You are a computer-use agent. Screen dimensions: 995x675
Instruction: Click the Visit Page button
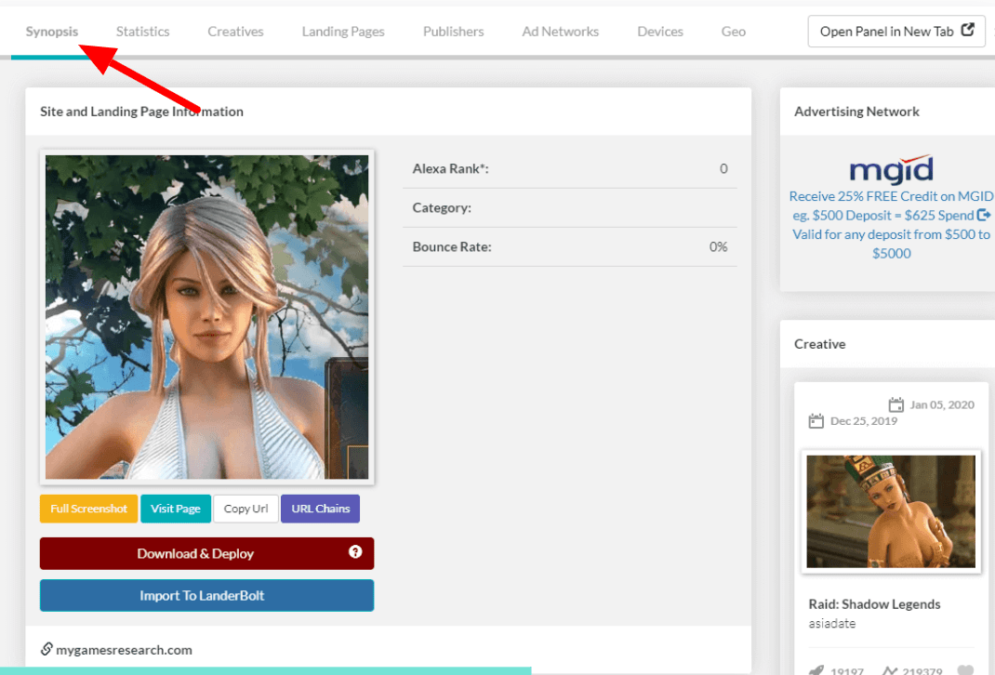click(176, 509)
